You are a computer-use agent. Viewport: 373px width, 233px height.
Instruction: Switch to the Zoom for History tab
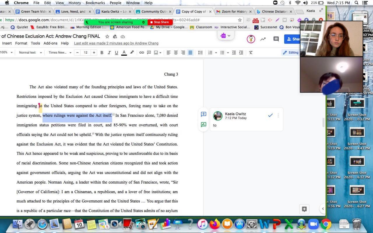pyautogui.click(x=234, y=12)
